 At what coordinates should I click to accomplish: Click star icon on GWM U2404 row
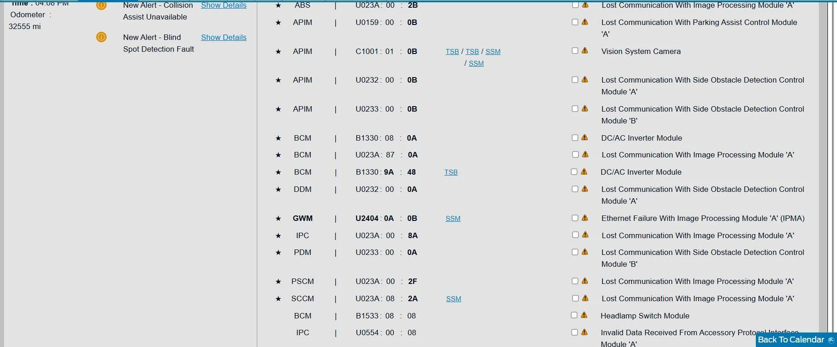(278, 219)
